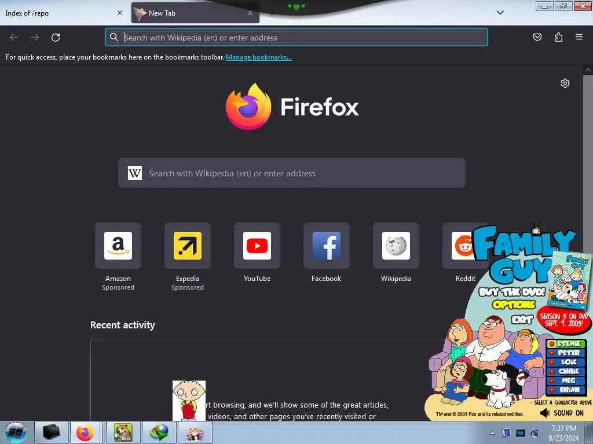Click the Stewie desktop character sprite
Image resolution: width=593 pixels, height=444 pixels.
pyautogui.click(x=189, y=400)
